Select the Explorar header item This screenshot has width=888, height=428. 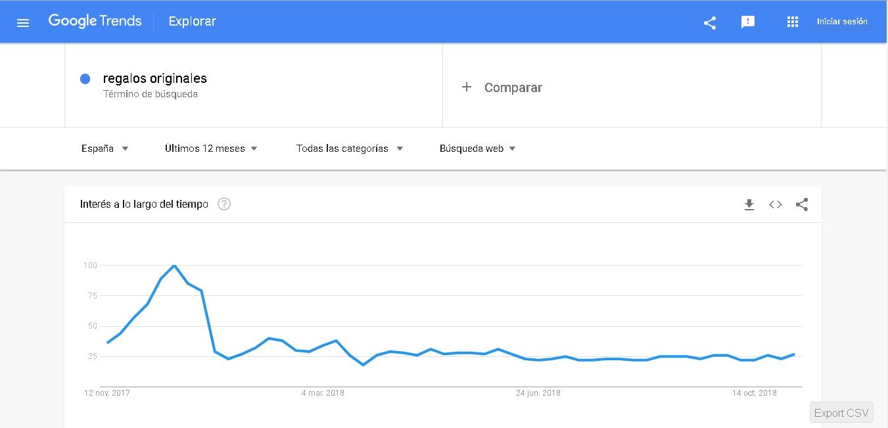tap(192, 22)
